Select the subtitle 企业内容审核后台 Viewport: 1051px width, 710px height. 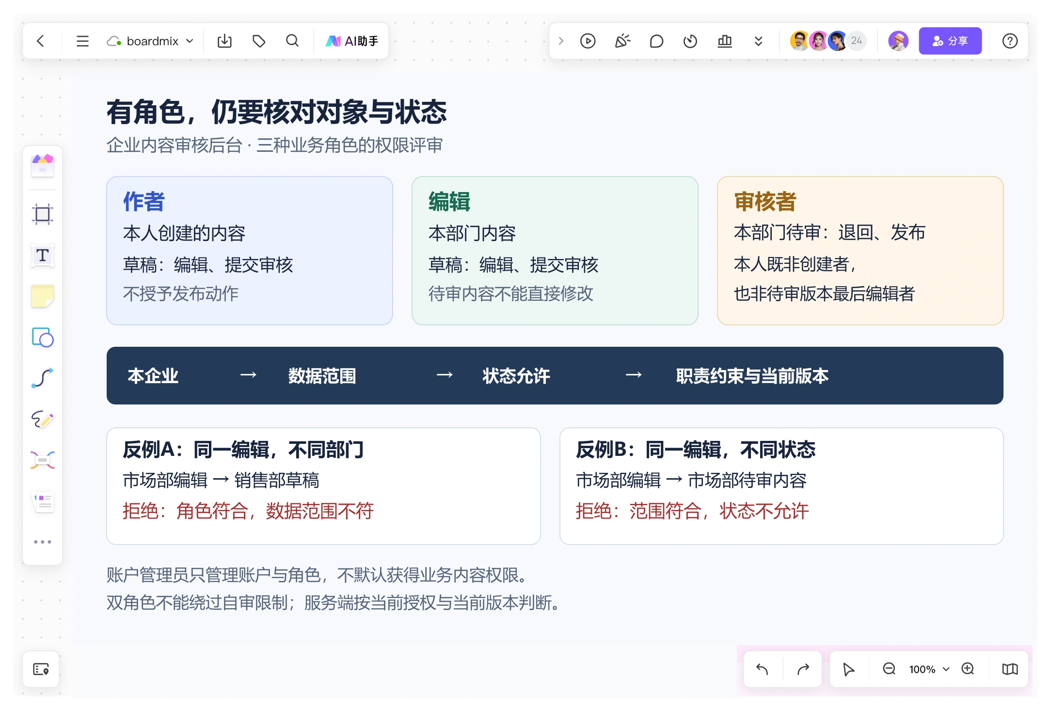point(175,145)
